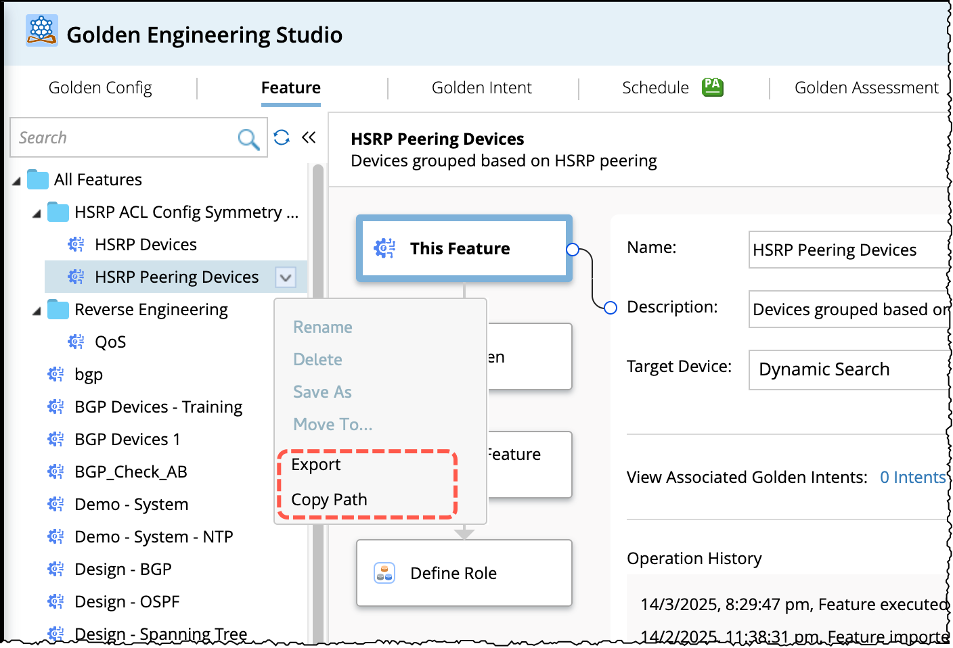Image resolution: width=953 pixels, height=648 pixels.
Task: Click the Golden Engineering Studio logo
Action: click(42, 31)
